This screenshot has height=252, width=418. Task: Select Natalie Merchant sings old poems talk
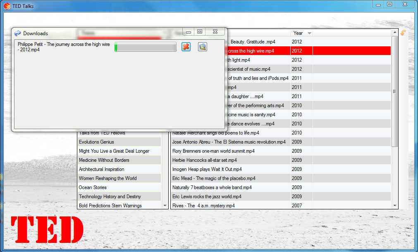(x=281, y=133)
